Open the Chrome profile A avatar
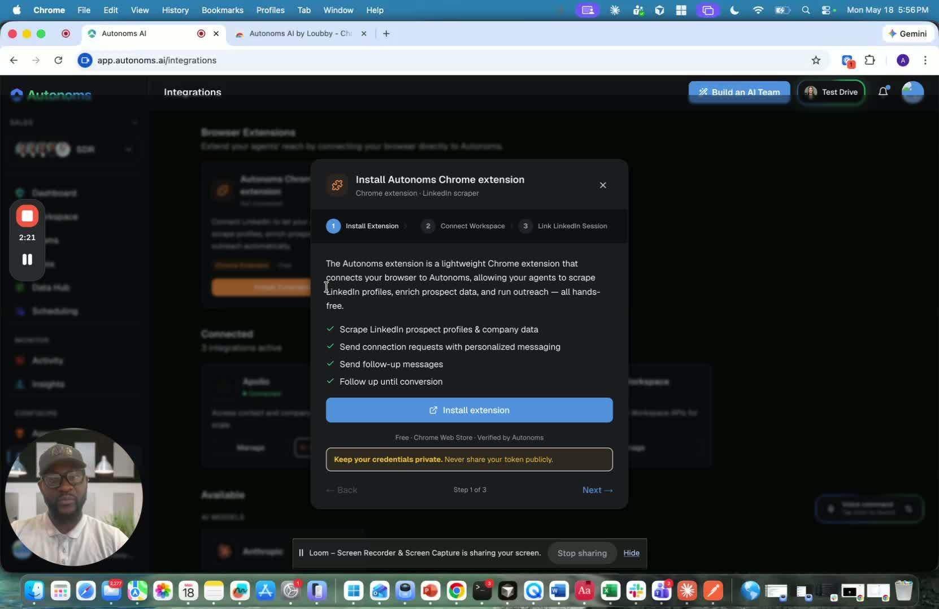 903,60
